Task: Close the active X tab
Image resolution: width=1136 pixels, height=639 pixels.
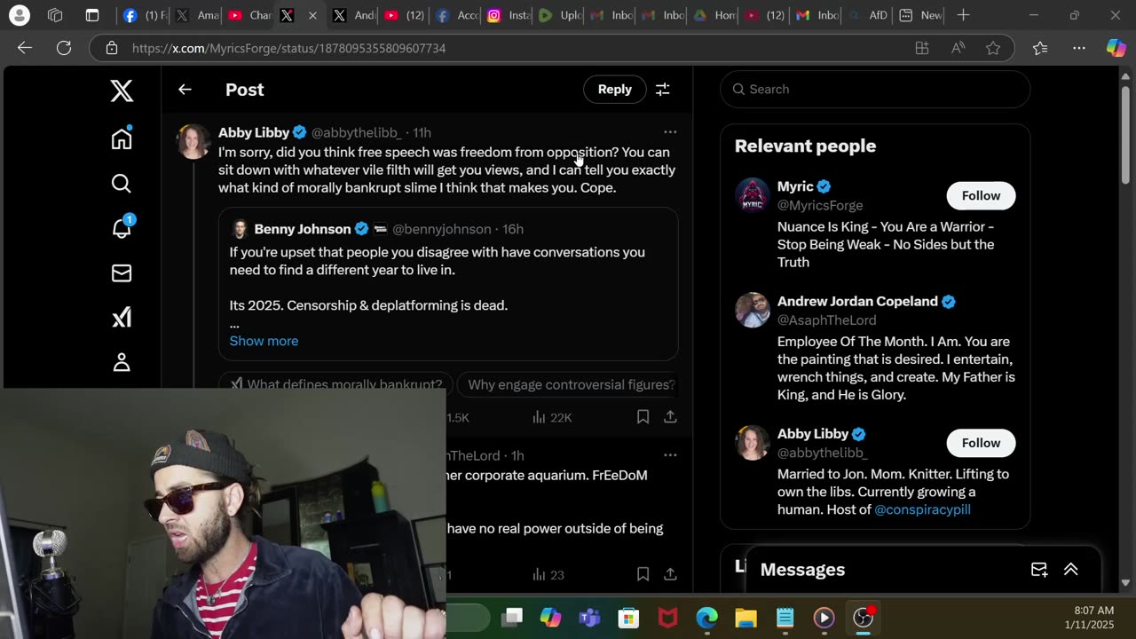Action: [x=312, y=15]
